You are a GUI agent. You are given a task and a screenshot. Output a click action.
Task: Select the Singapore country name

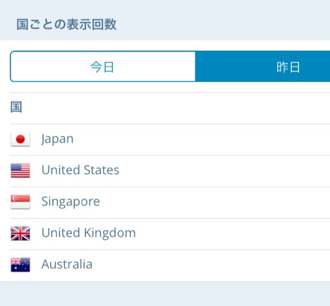click(x=70, y=202)
